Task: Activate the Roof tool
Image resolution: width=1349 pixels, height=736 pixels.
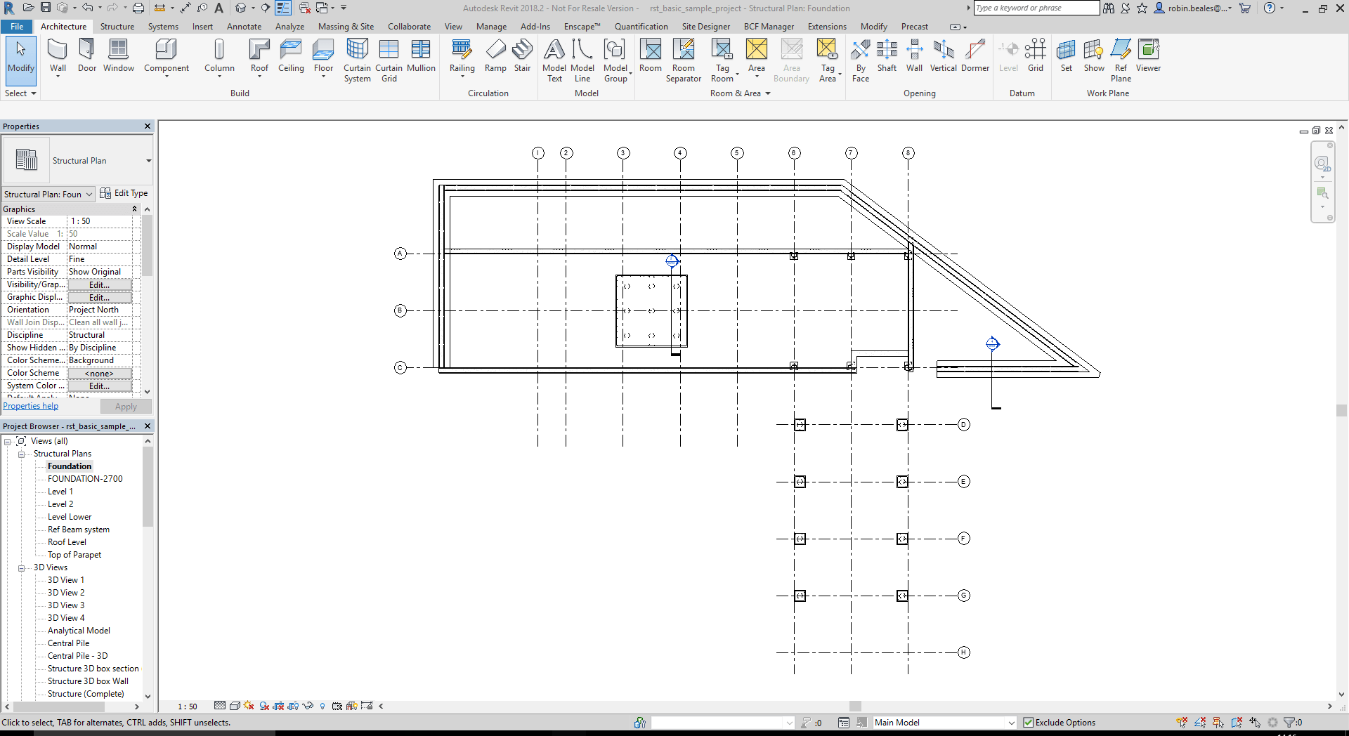Action: click(259, 56)
